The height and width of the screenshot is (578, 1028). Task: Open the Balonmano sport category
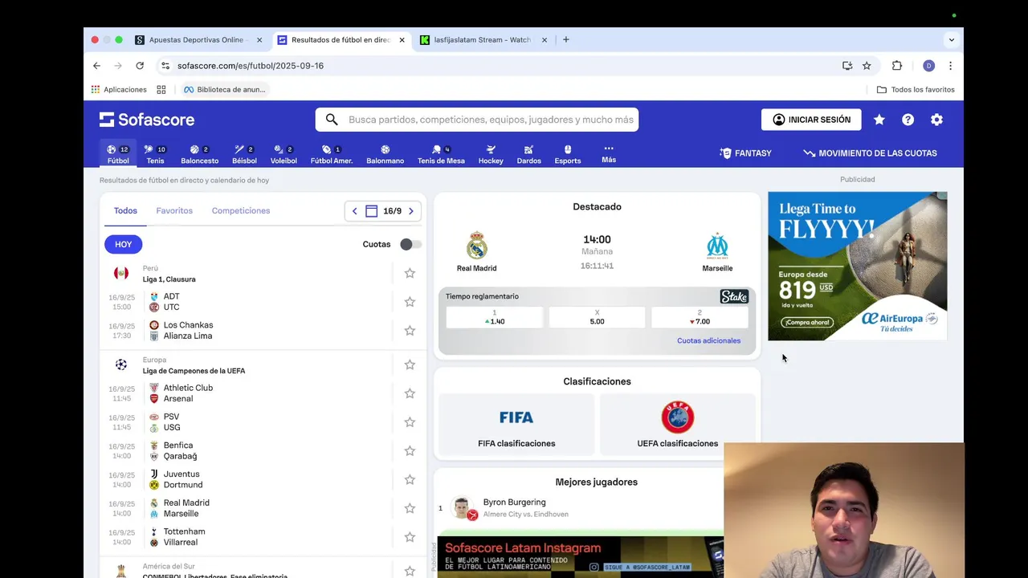tap(385, 154)
